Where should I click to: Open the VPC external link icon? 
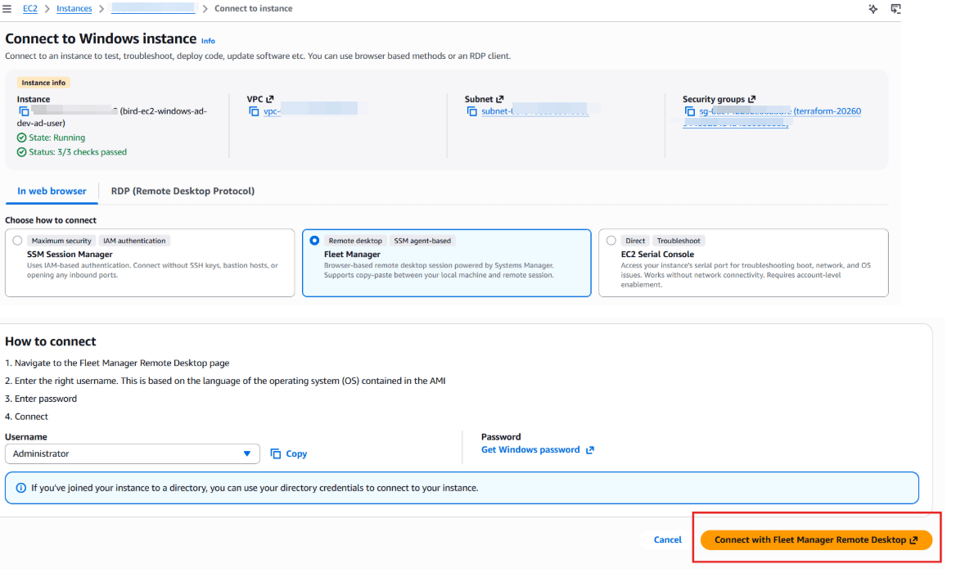(269, 99)
